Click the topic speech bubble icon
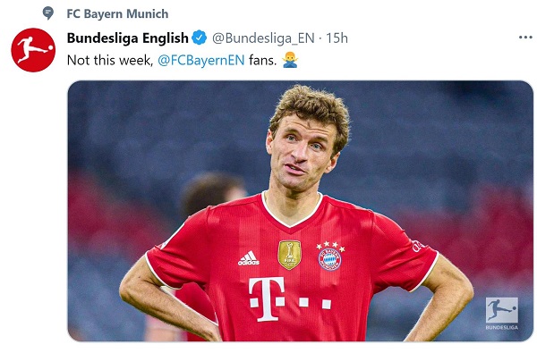Image resolution: width=537 pixels, height=353 pixels. coord(48,13)
